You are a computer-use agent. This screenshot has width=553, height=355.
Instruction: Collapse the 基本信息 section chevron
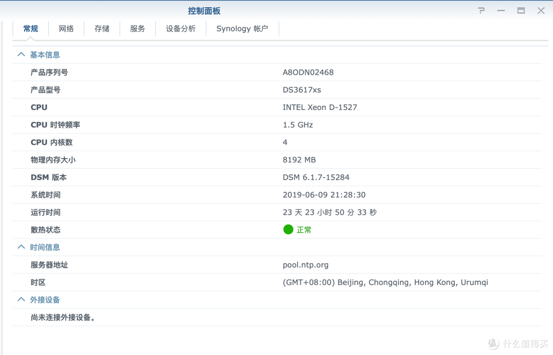(21, 55)
